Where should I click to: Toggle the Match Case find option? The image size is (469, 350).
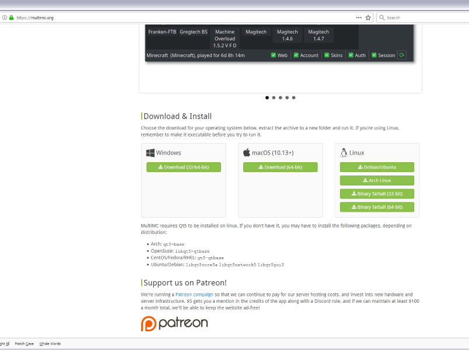(x=24, y=344)
